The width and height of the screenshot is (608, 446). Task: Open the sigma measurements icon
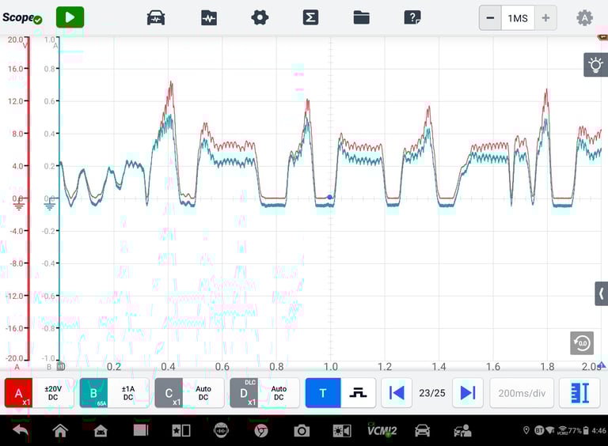point(310,17)
